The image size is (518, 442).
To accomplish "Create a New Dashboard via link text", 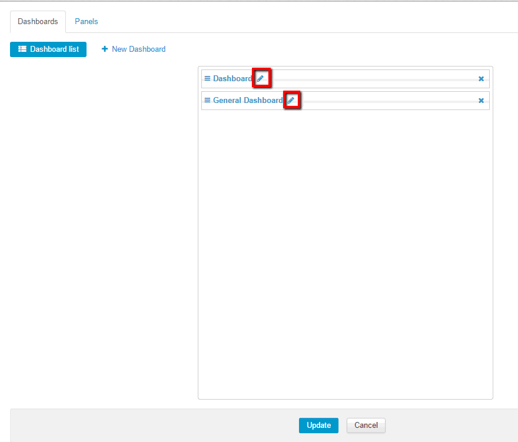I will click(x=138, y=49).
